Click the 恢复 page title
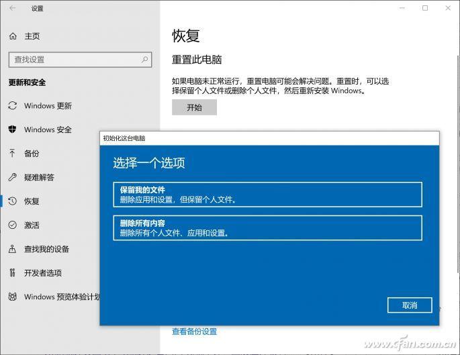Viewport: 460px width, 355px height. (x=186, y=36)
